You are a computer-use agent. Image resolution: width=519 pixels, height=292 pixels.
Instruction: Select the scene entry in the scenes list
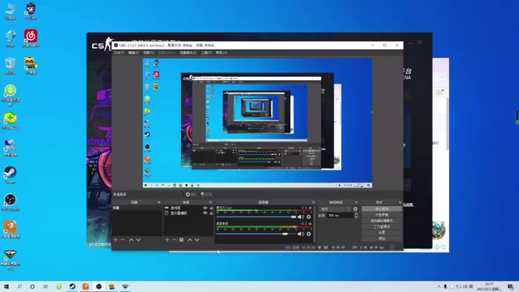click(x=137, y=208)
